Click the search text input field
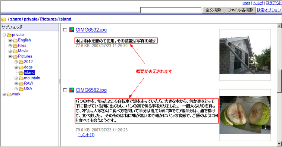 click(x=171, y=10)
